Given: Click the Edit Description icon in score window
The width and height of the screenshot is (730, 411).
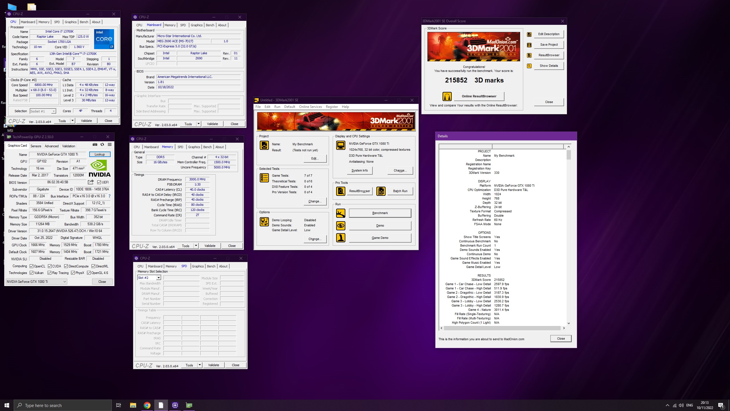Looking at the screenshot, I should click(x=529, y=34).
